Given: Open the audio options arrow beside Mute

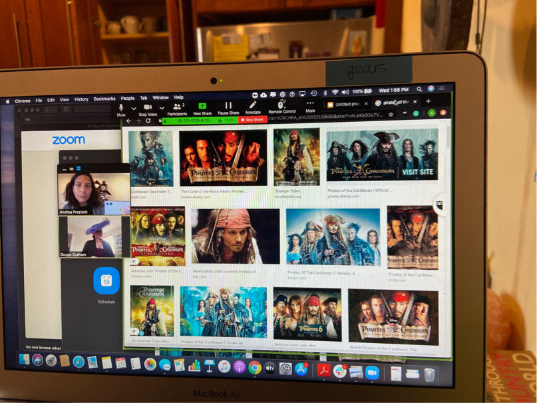Looking at the screenshot, I should (x=134, y=109).
